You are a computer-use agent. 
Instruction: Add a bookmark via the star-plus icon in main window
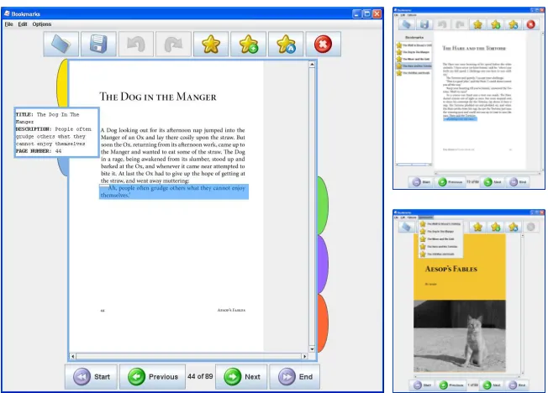(248, 44)
